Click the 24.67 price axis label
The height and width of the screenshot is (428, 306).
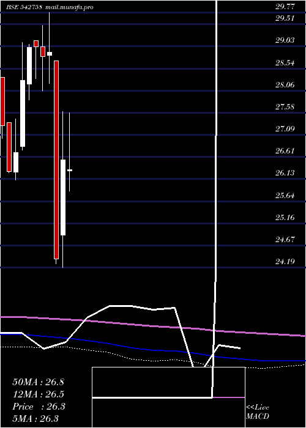tap(285, 240)
